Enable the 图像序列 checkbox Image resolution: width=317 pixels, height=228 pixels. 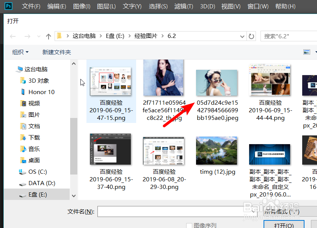pos(189,226)
